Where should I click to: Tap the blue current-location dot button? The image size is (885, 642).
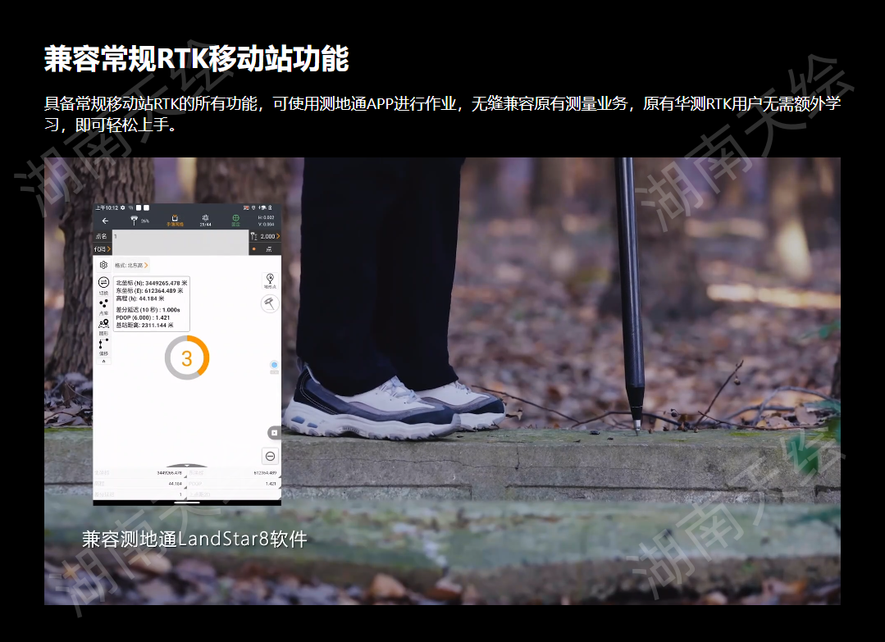tap(274, 366)
